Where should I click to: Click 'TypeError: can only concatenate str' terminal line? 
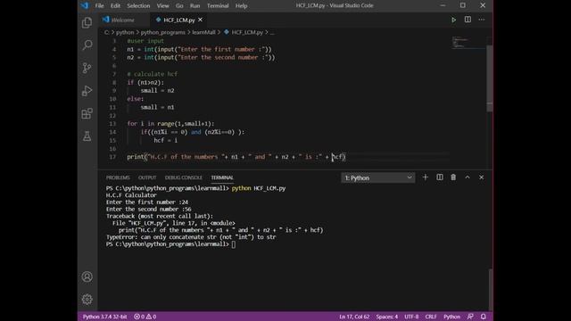point(191,237)
